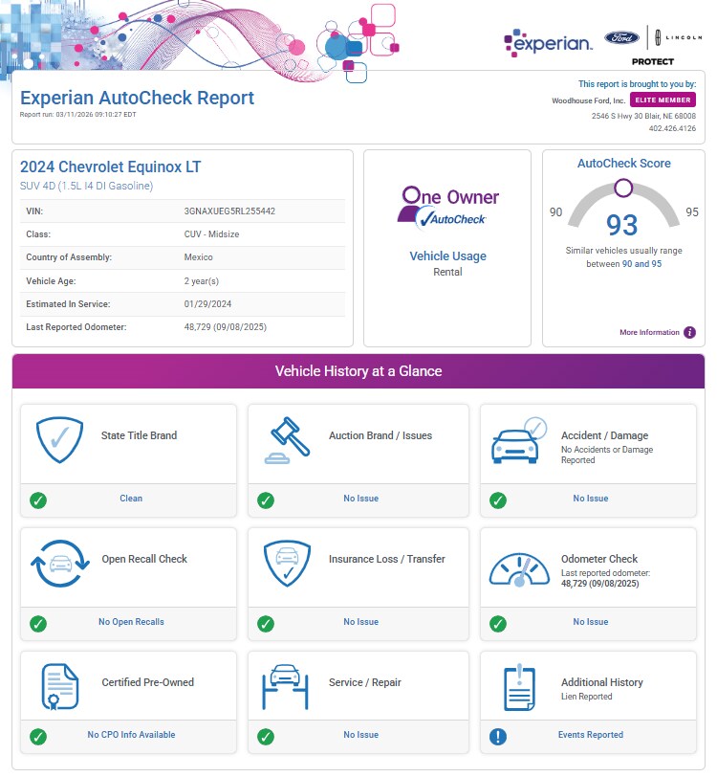Click No Issue under Auction Brand / Issues
Image resolution: width=717 pixels, height=777 pixels.
click(361, 499)
